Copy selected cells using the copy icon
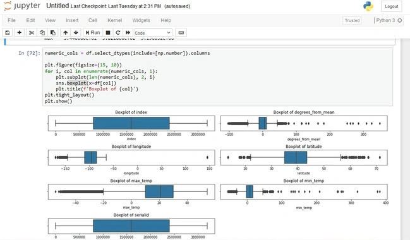The width and height of the screenshot is (410, 240). pyautogui.click(x=42, y=33)
